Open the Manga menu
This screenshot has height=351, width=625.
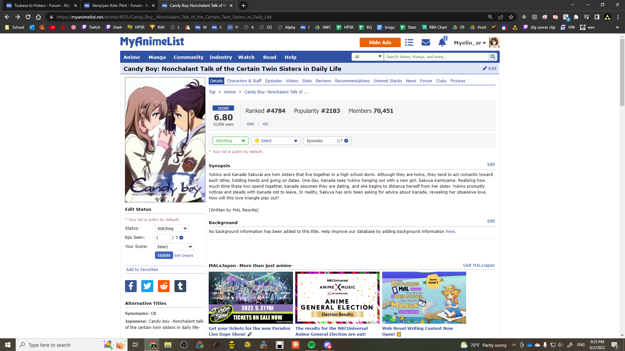157,57
